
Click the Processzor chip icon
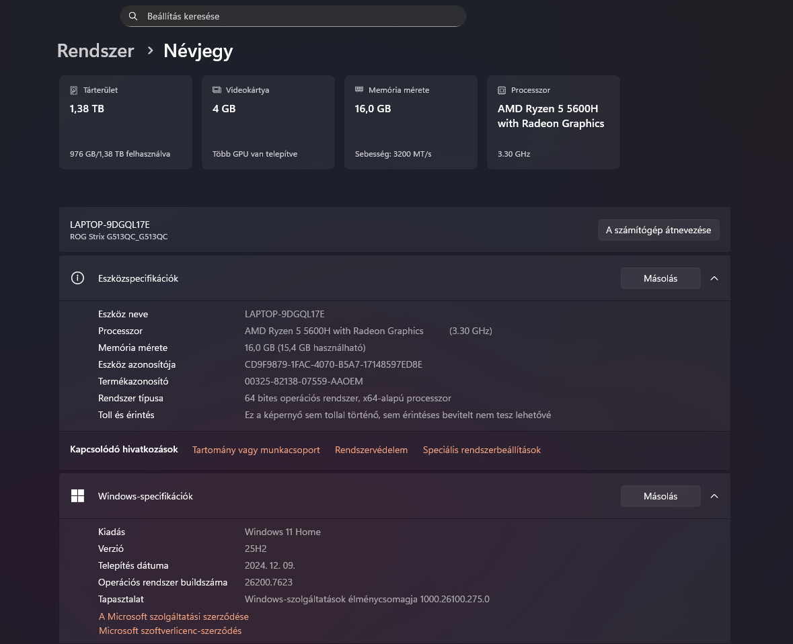502,90
